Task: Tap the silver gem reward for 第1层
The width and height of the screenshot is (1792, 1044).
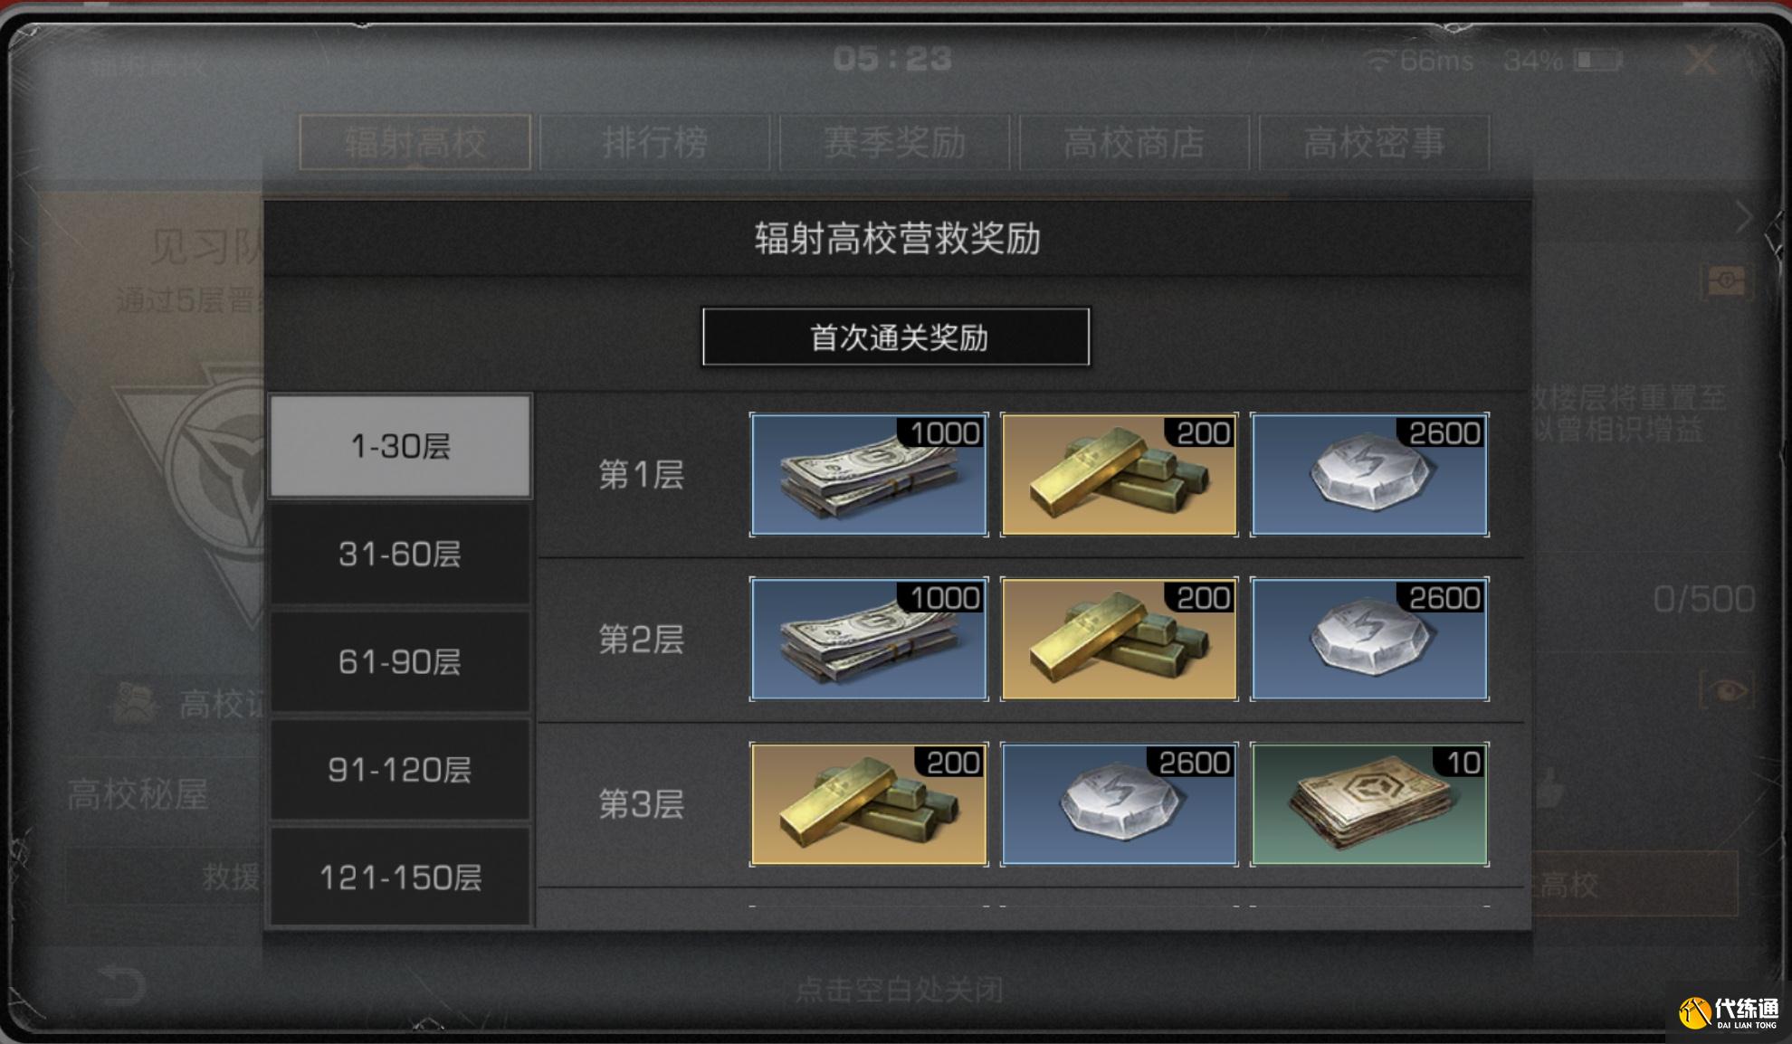Action: point(1369,475)
